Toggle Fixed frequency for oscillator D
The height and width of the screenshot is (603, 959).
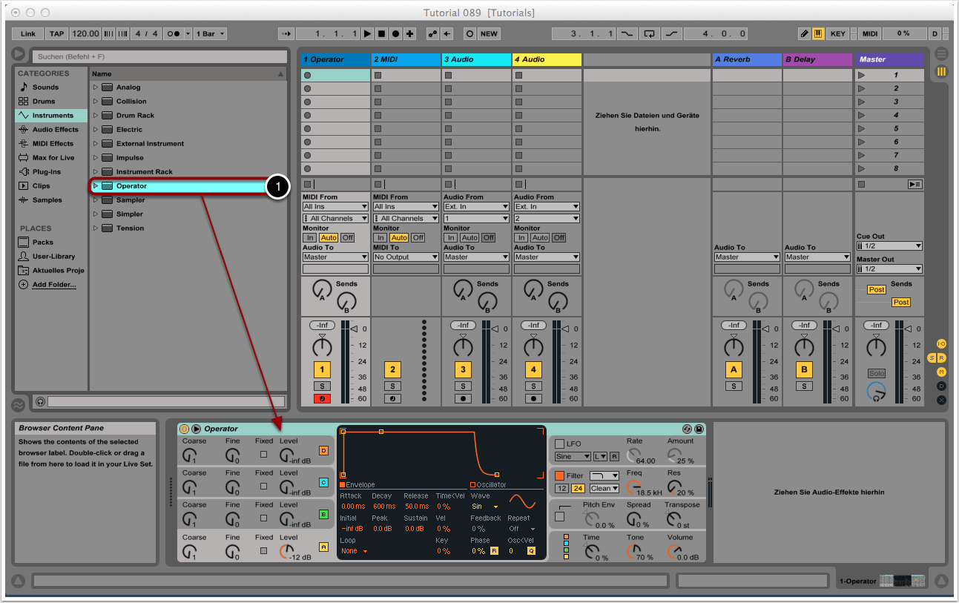click(264, 454)
